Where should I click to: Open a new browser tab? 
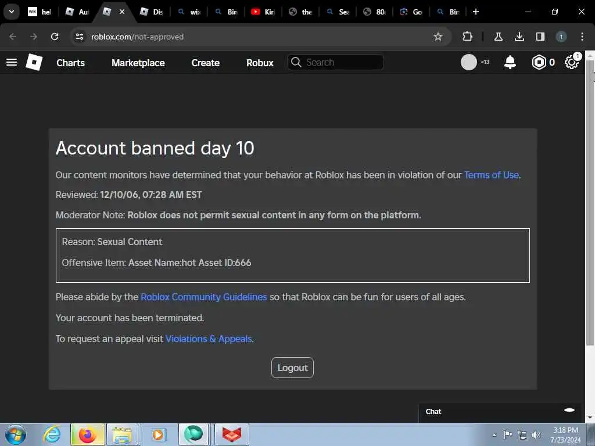click(x=475, y=12)
